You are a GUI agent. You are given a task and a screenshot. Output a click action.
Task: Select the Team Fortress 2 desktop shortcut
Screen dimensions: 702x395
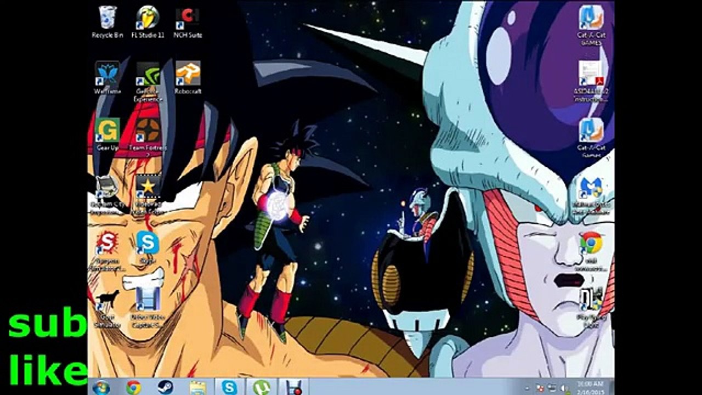(x=148, y=137)
